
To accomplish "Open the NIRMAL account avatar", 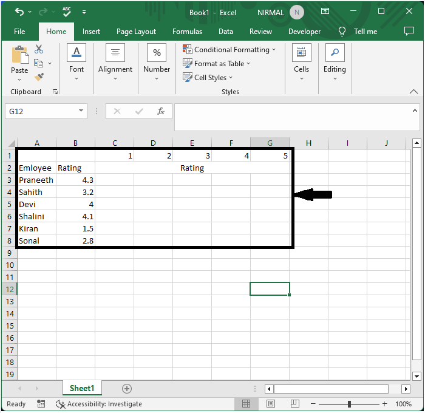I will 296,12.
